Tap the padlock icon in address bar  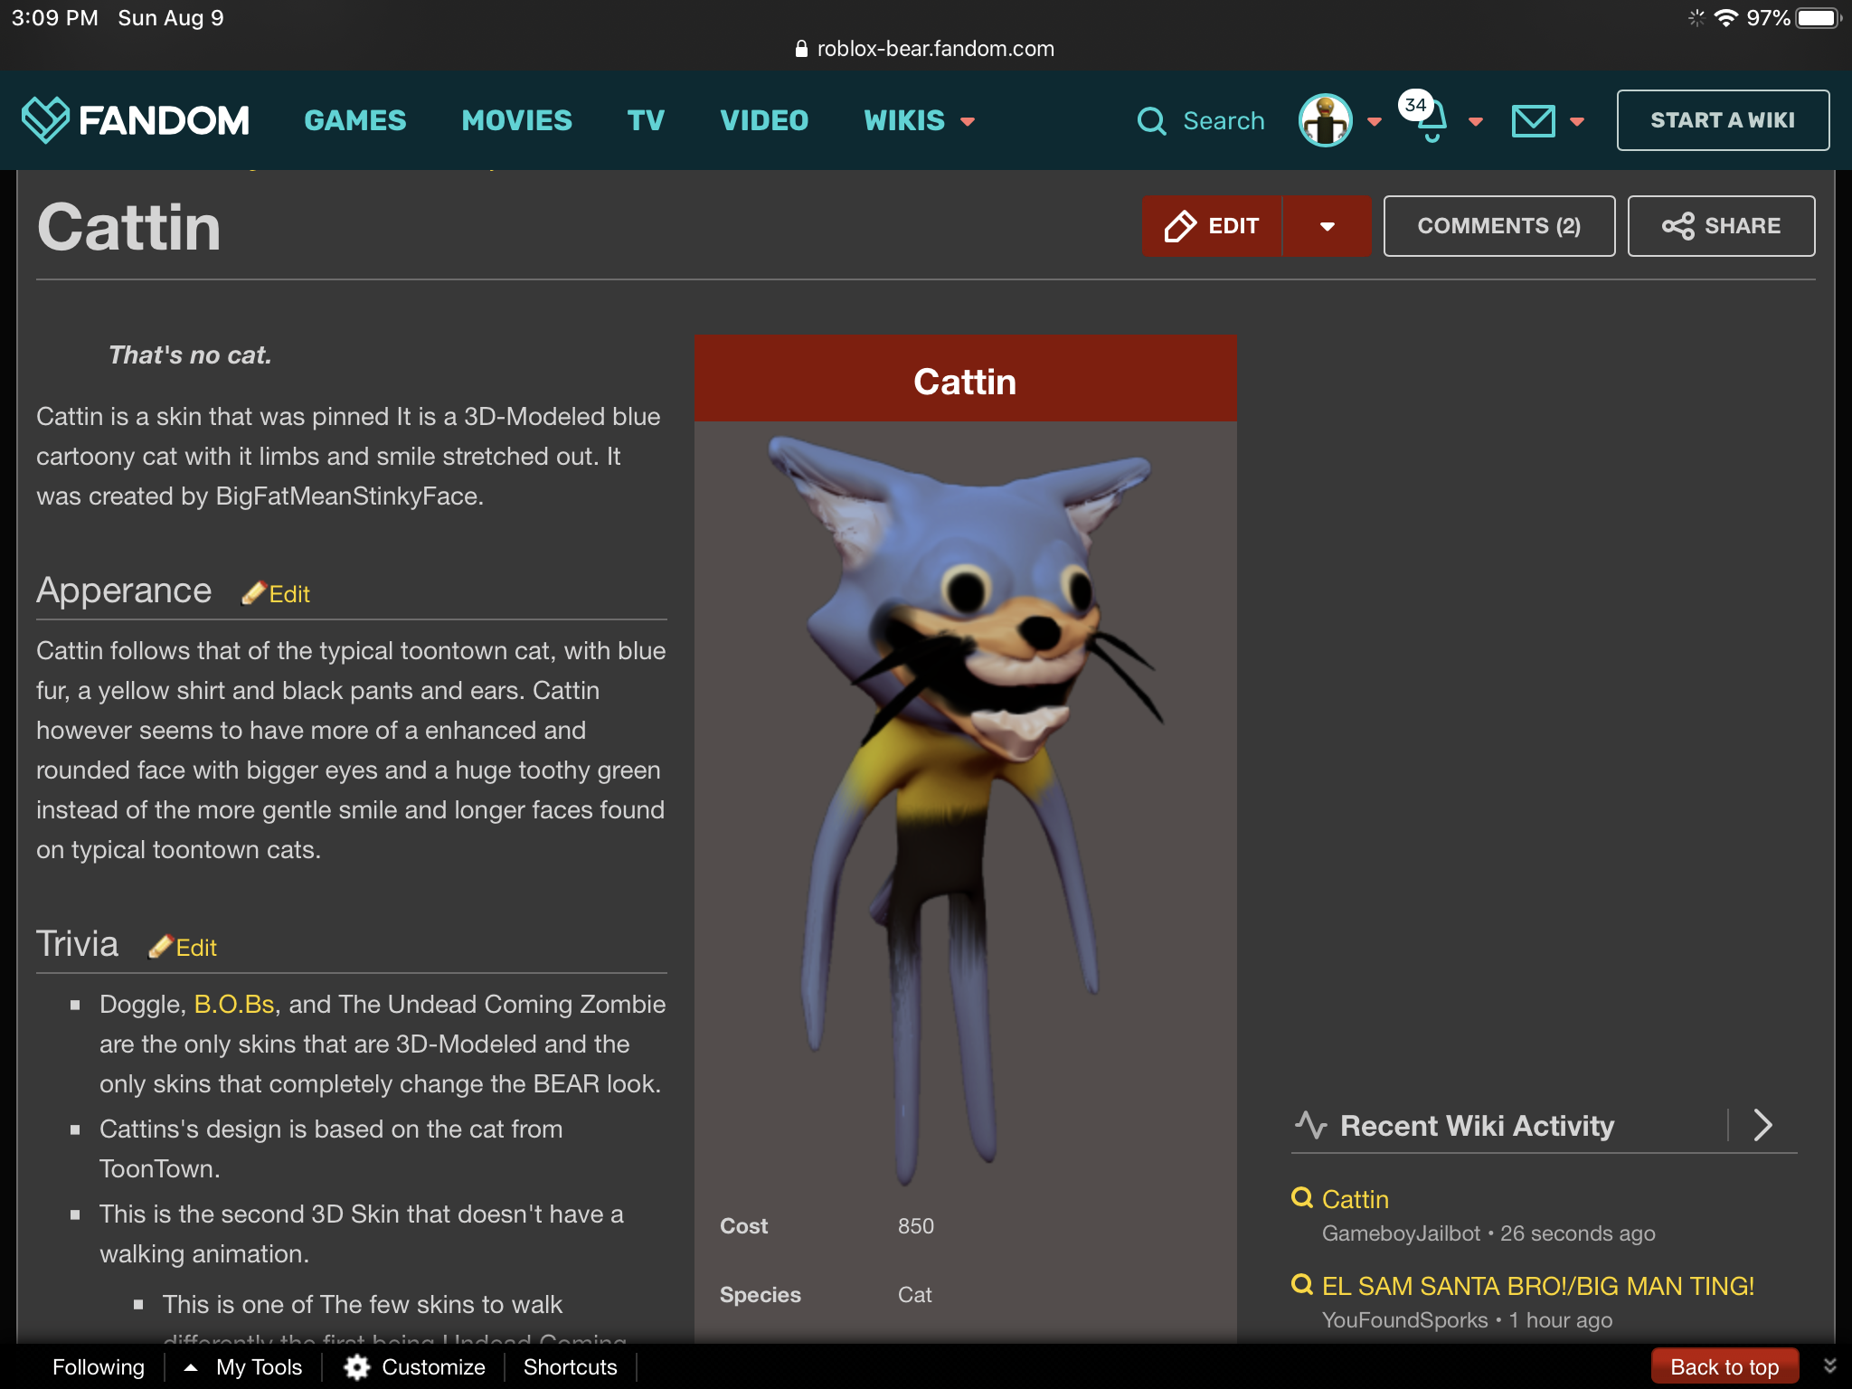pyautogui.click(x=801, y=49)
